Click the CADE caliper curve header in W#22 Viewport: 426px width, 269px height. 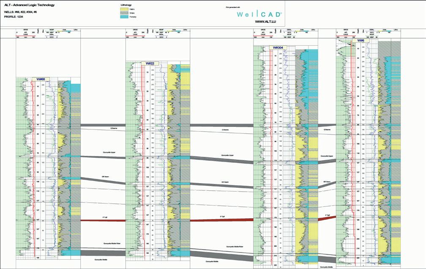[135, 34]
